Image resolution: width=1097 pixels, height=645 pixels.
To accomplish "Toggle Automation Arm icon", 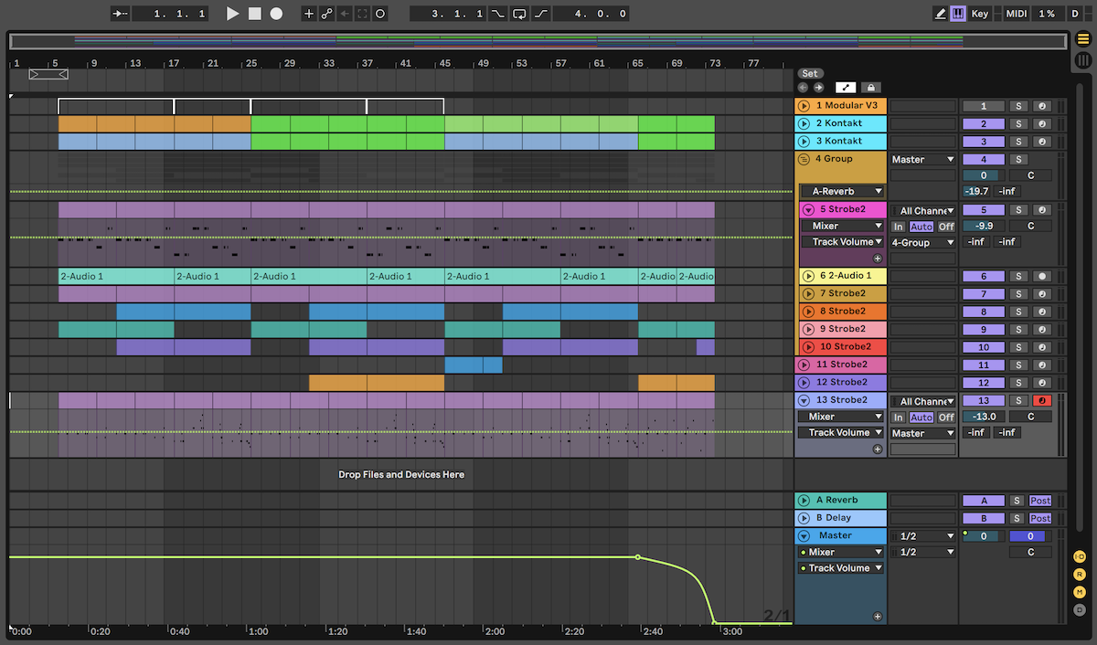I will pos(326,14).
